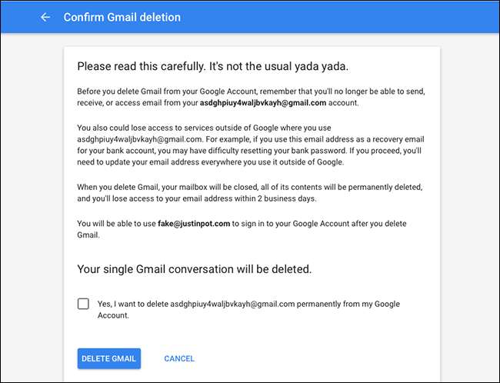Click the CANCEL link
500x383 pixels.
click(179, 358)
